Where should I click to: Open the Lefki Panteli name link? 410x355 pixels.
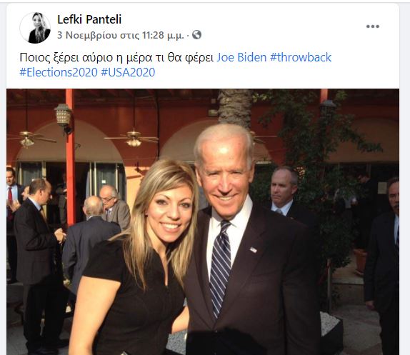coord(89,19)
